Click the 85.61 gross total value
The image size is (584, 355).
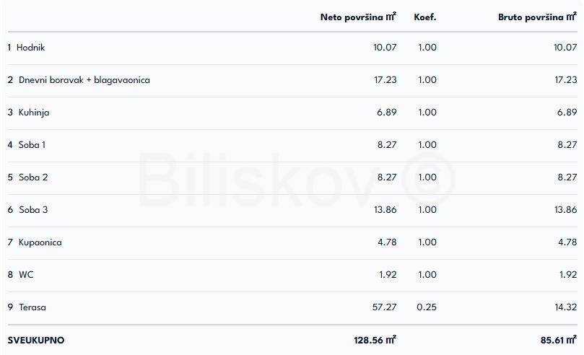pyautogui.click(x=559, y=340)
